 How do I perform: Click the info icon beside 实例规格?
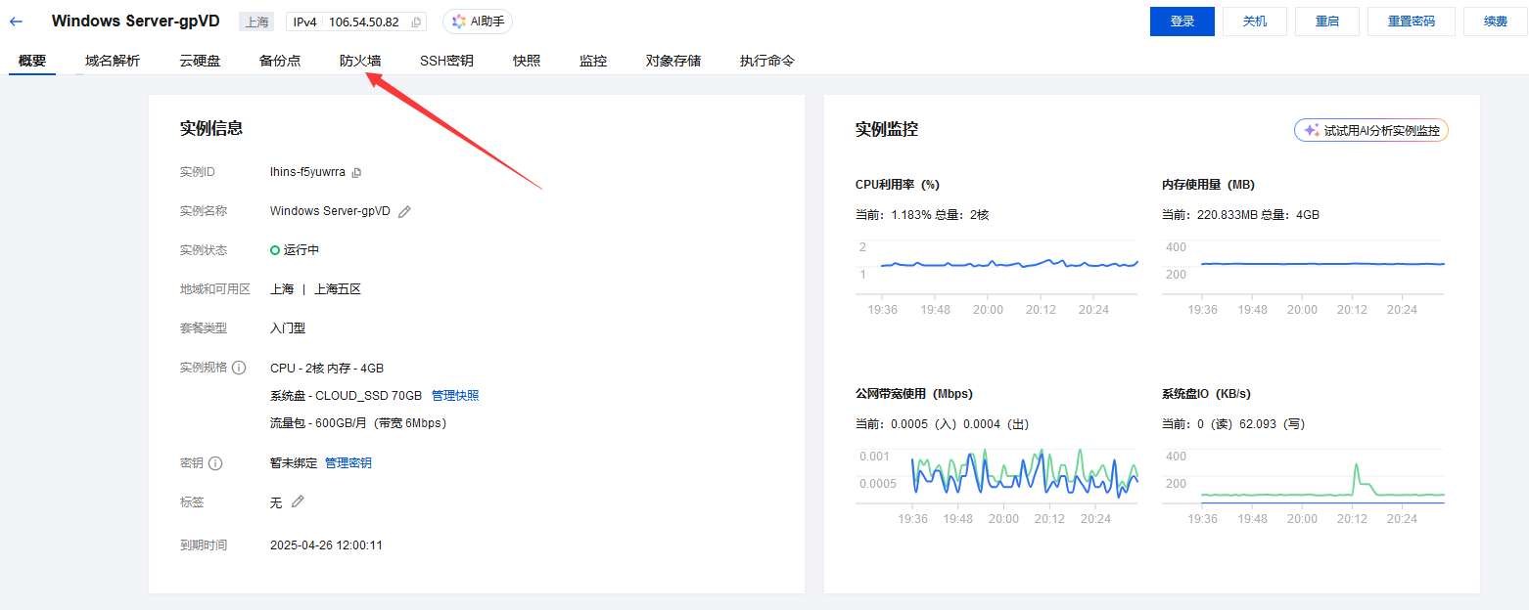click(x=239, y=368)
